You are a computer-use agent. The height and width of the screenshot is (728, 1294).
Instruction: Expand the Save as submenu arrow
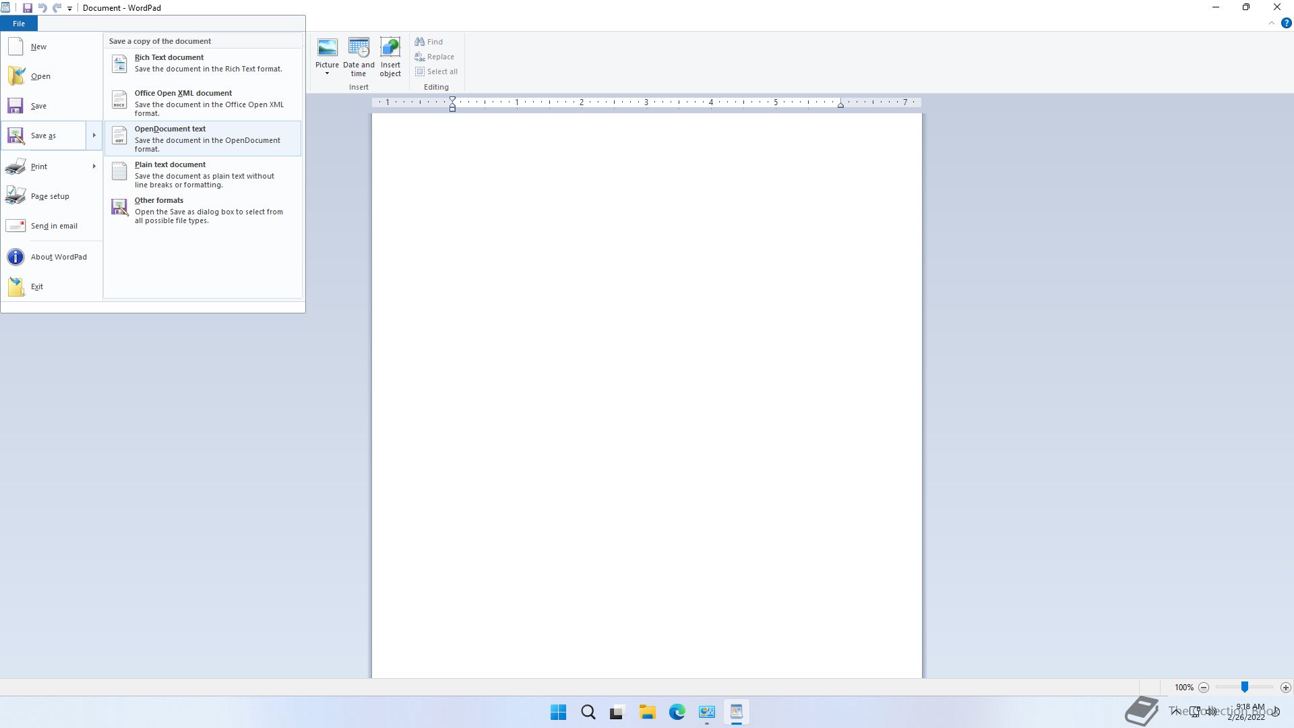pos(94,135)
